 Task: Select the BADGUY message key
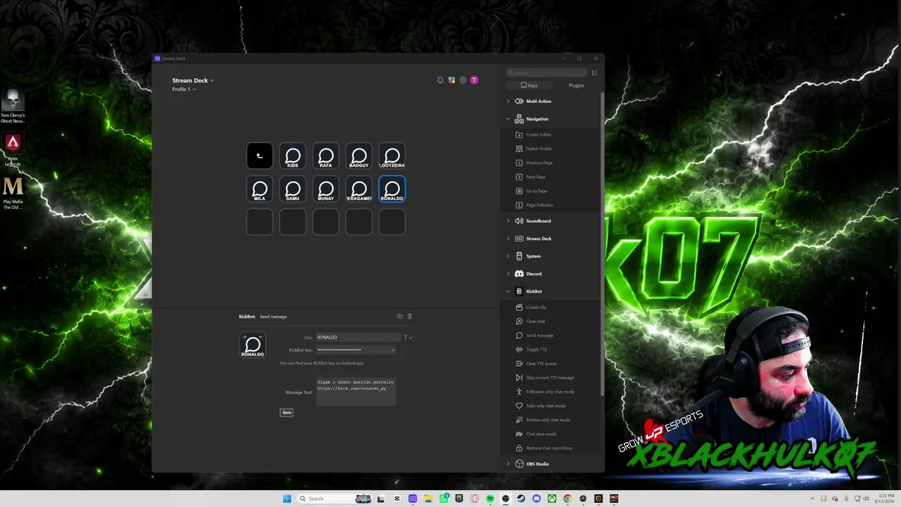(x=359, y=156)
